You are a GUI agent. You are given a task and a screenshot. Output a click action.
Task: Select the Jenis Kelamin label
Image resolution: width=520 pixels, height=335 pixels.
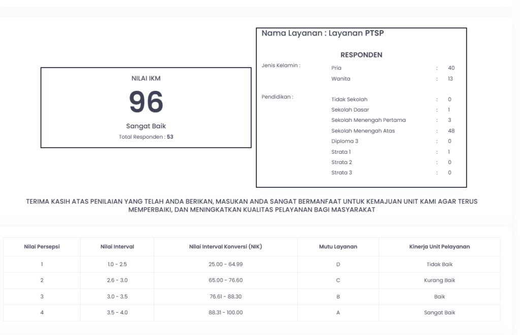click(281, 65)
